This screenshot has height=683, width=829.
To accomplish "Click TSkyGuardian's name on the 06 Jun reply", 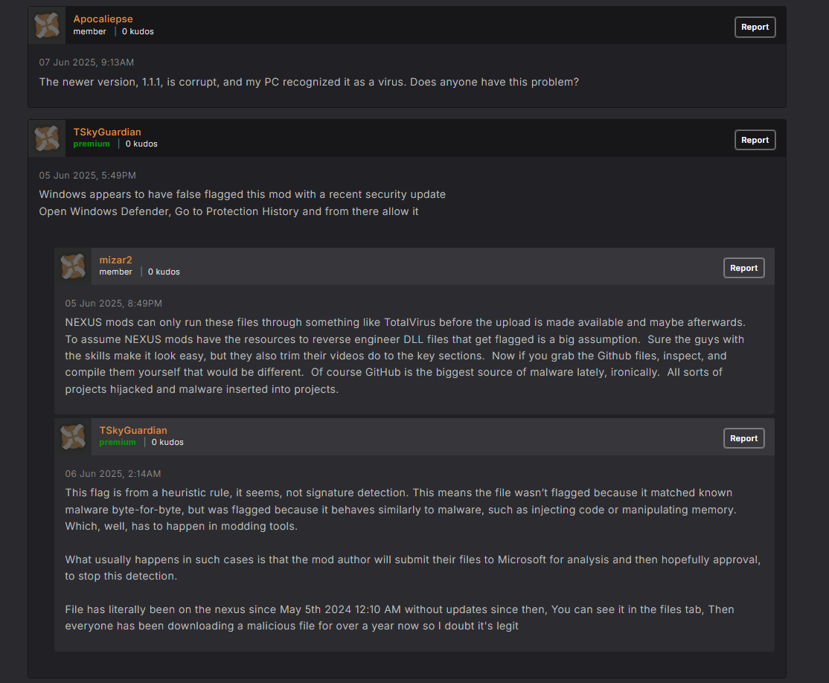I will (133, 430).
